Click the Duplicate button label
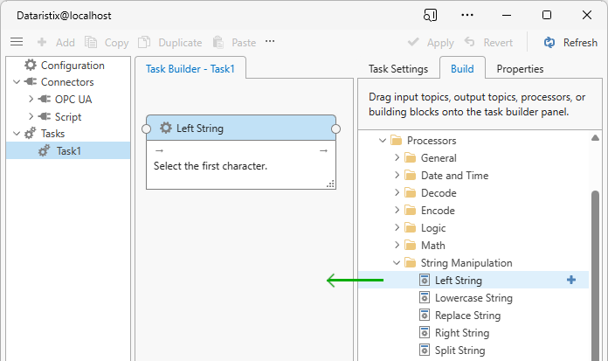608x361 pixels. tap(180, 42)
